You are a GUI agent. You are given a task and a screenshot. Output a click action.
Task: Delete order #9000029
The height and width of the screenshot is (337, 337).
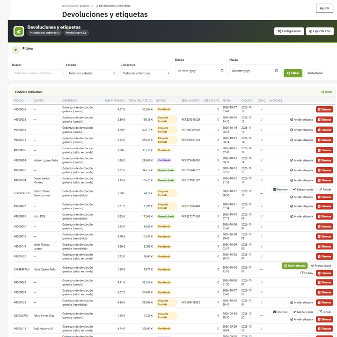[x=324, y=282]
